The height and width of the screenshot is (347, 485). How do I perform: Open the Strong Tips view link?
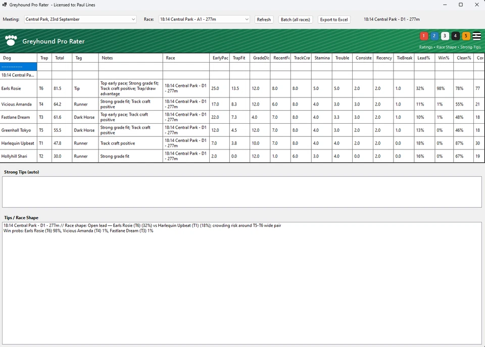tap(471, 46)
